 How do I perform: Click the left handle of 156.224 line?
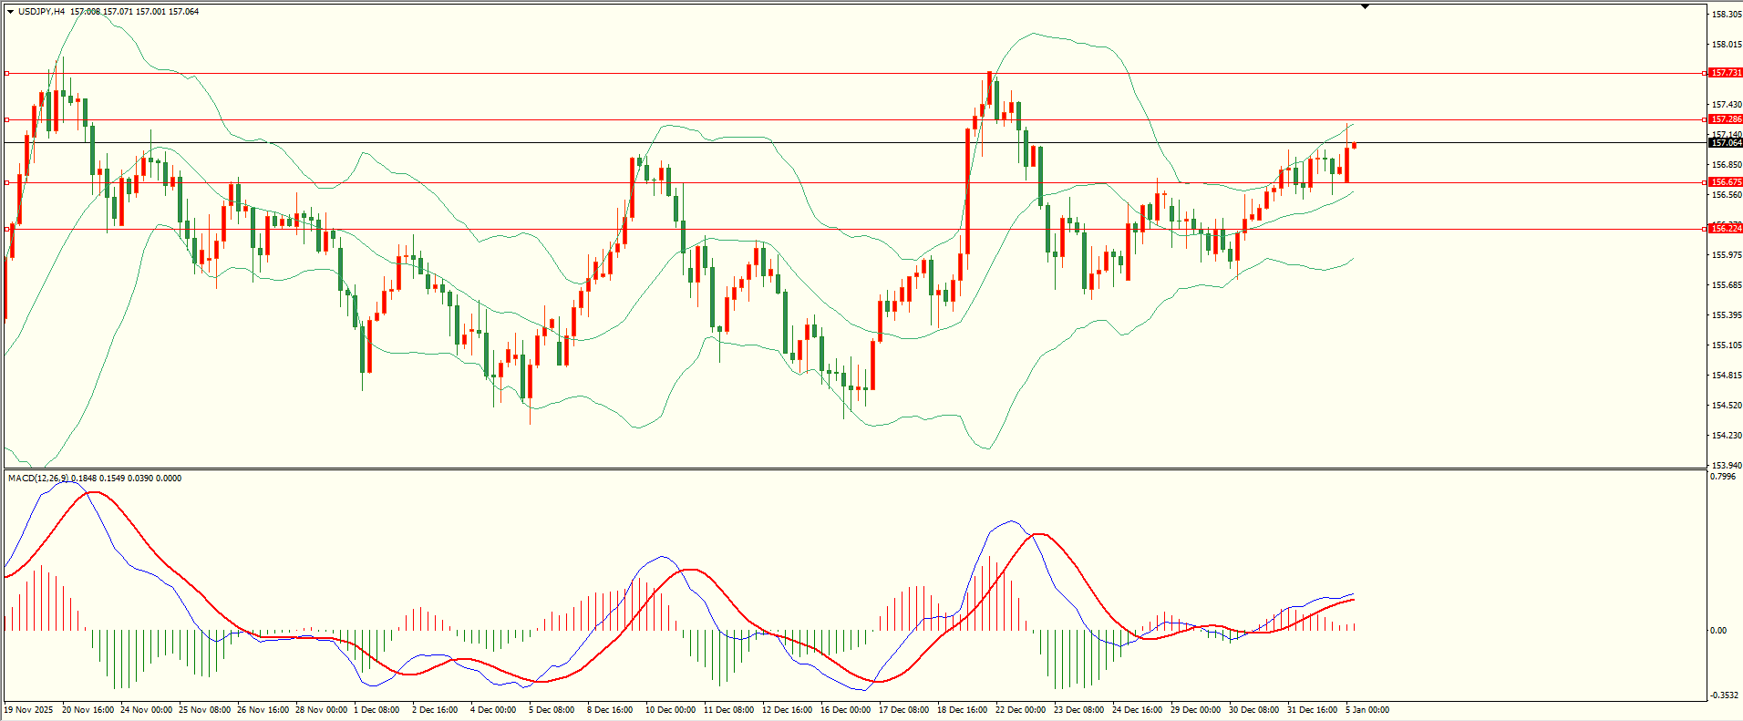pyautogui.click(x=7, y=229)
